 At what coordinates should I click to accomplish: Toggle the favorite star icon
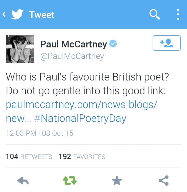[117, 181]
